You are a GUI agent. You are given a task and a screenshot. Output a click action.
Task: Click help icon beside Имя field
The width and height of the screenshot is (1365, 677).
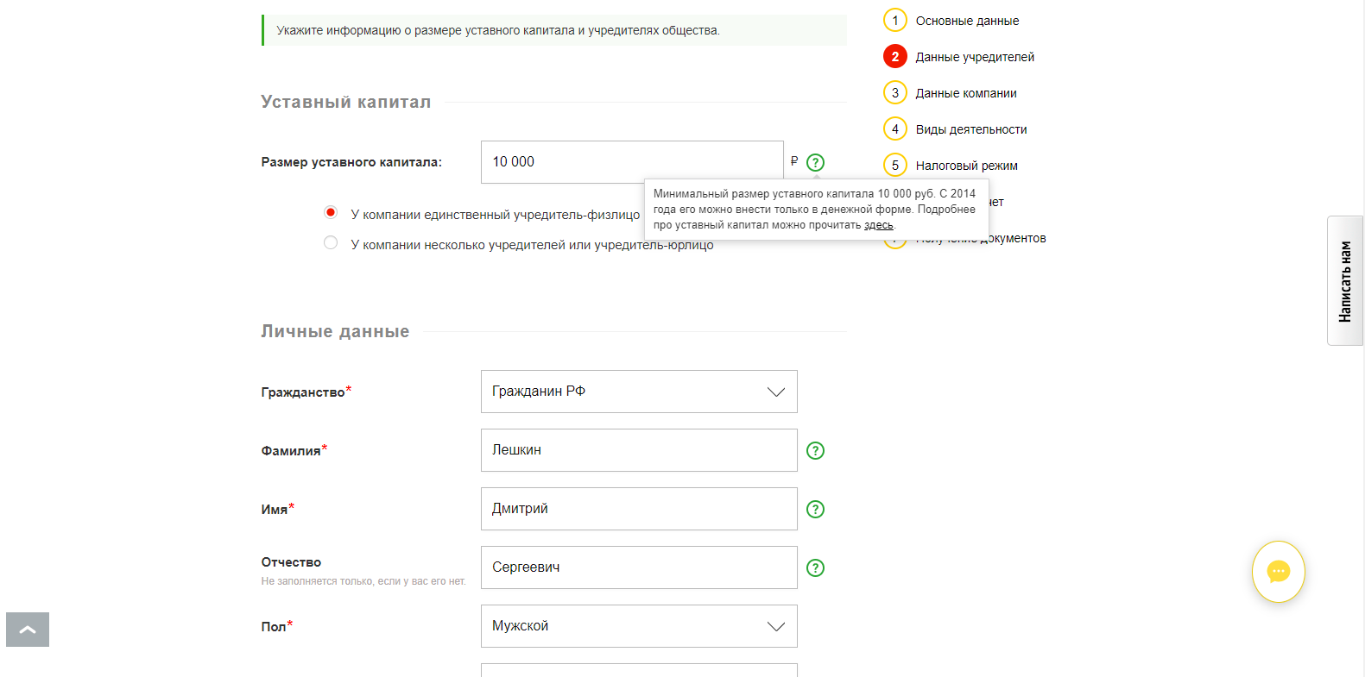[x=815, y=509]
